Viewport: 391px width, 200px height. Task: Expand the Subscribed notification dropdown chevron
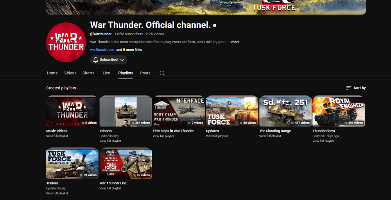pyautogui.click(x=122, y=60)
